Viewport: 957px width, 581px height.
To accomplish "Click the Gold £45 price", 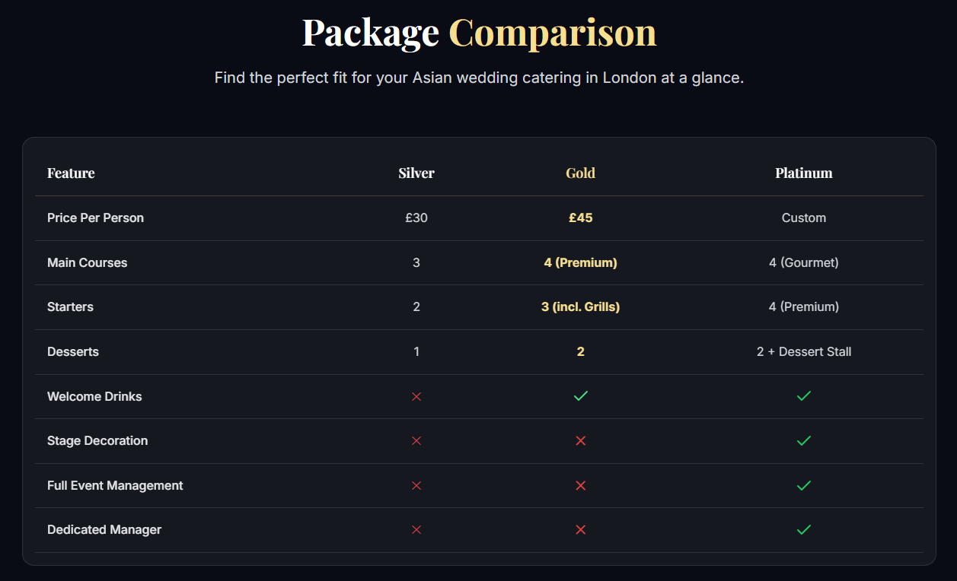I will [x=580, y=218].
